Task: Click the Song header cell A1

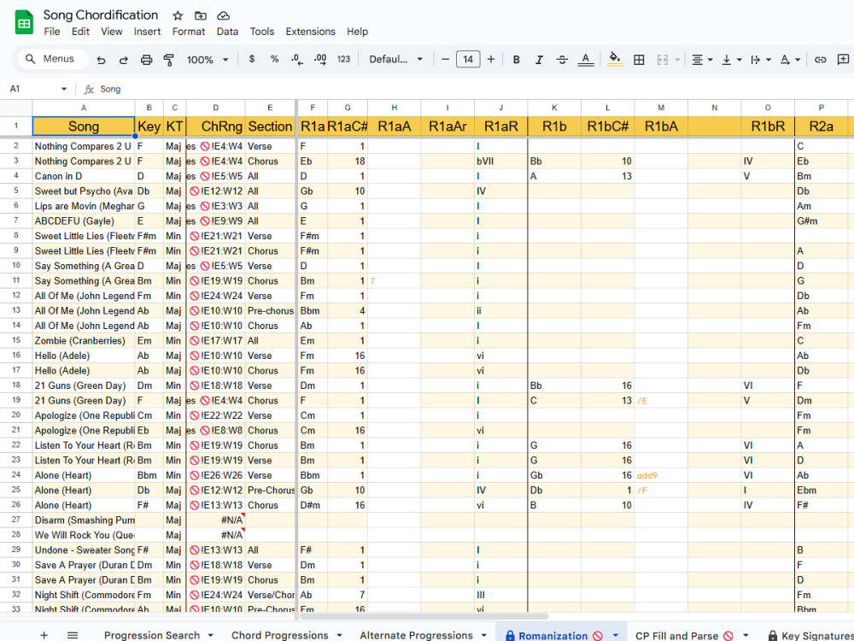Action: coord(84,126)
